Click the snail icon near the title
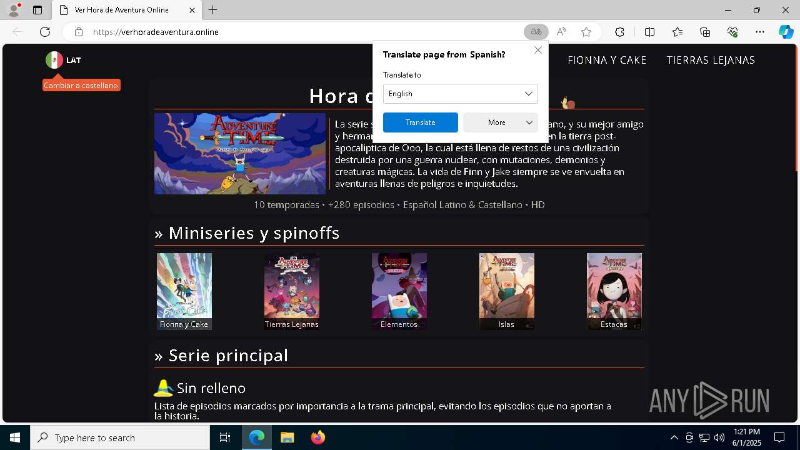The image size is (800, 450). (568, 102)
